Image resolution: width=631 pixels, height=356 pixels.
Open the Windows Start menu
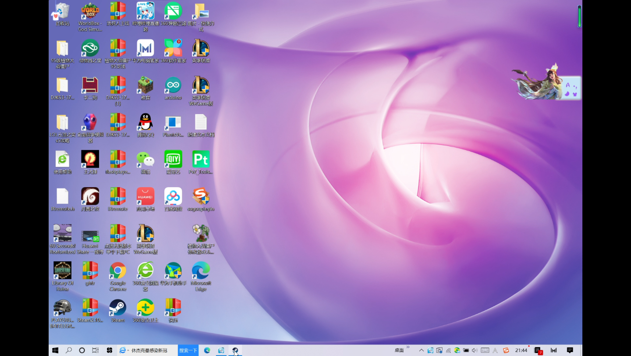[x=55, y=350]
